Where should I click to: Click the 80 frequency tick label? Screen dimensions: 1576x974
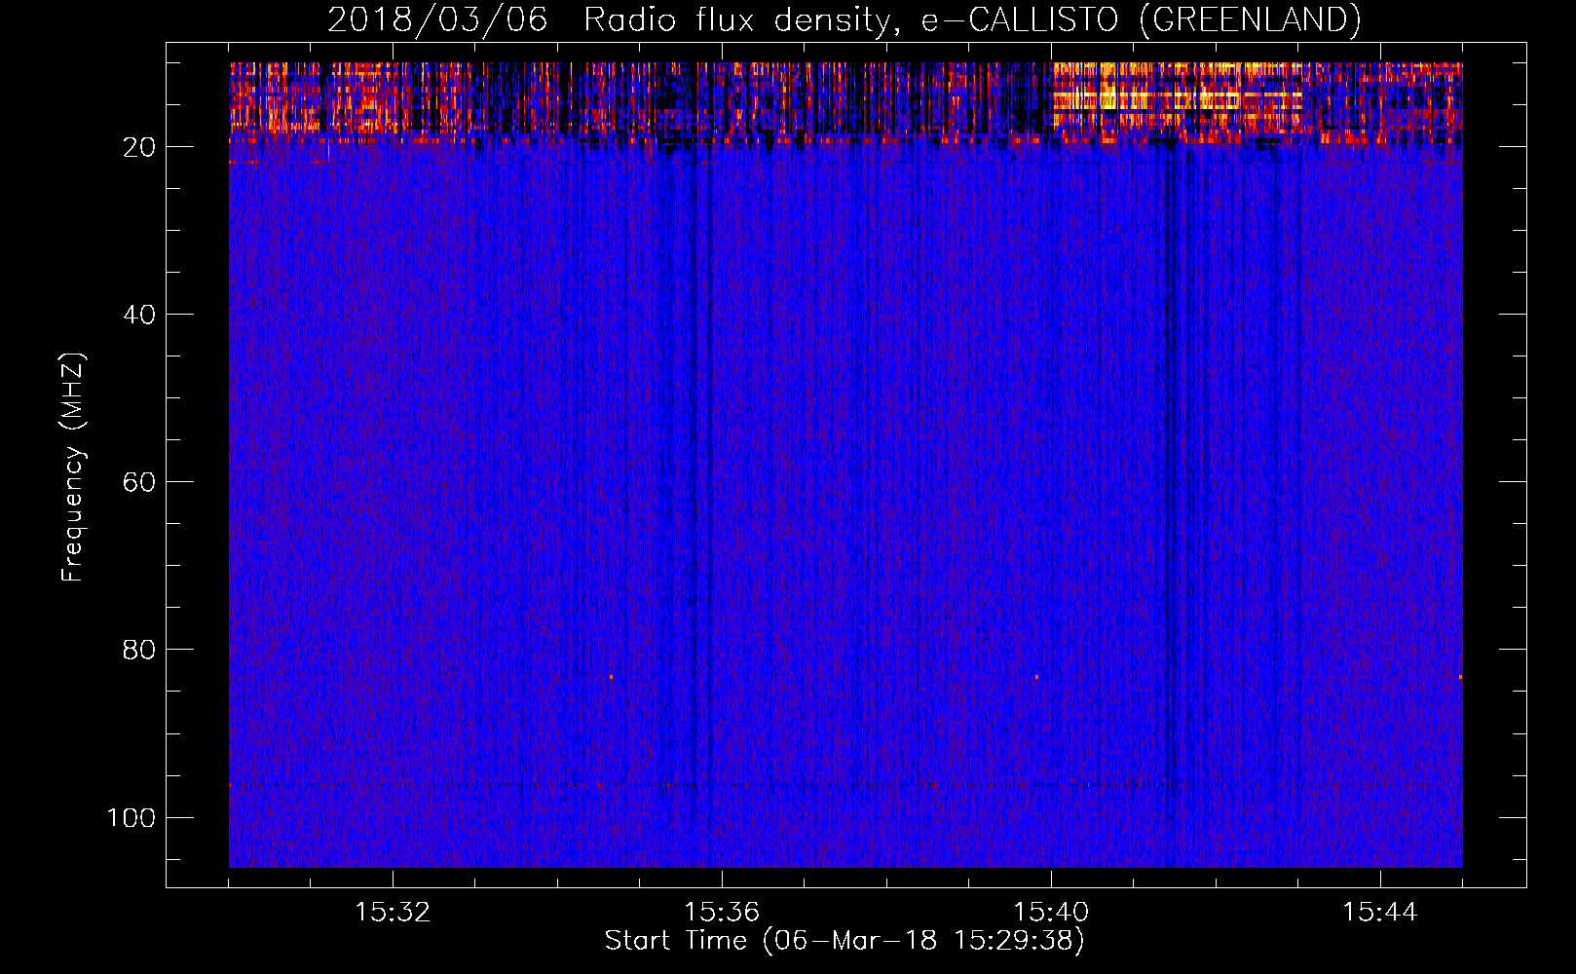139,650
